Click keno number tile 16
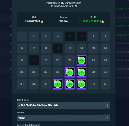 (x=106, y=48)
